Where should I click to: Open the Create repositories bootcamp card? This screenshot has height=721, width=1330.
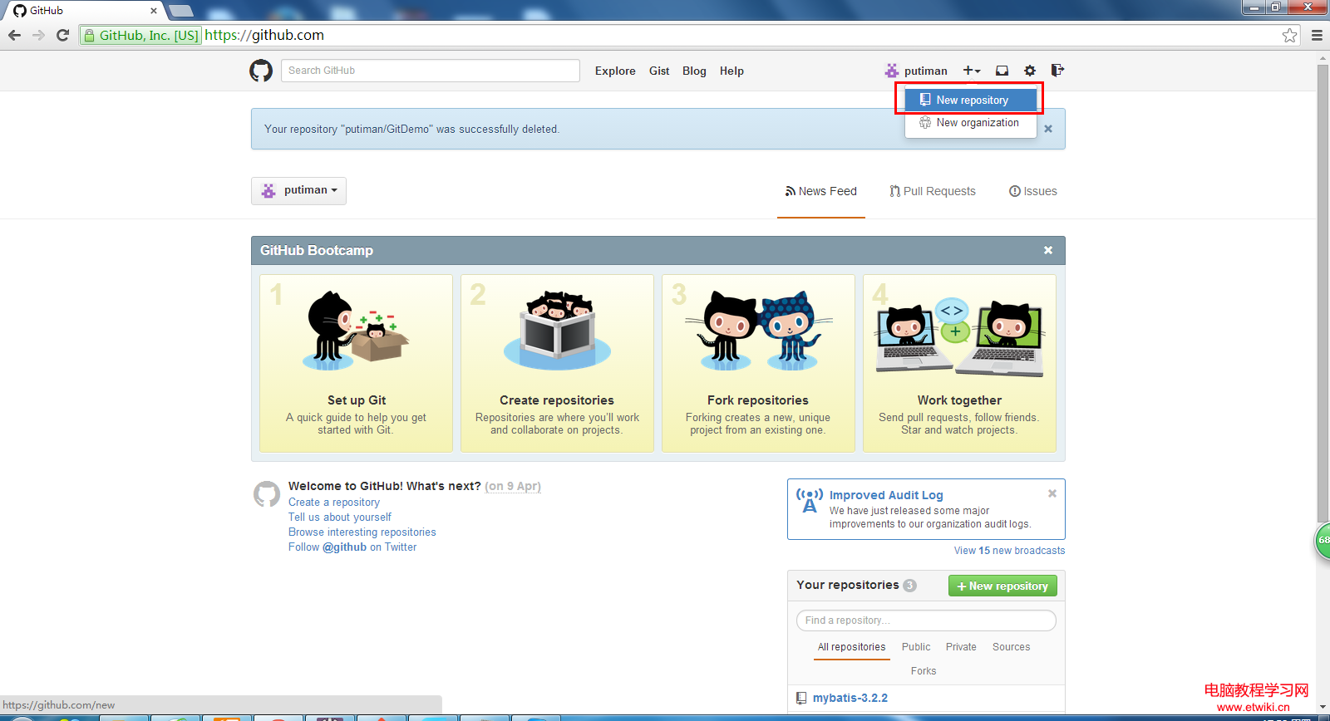[557, 364]
